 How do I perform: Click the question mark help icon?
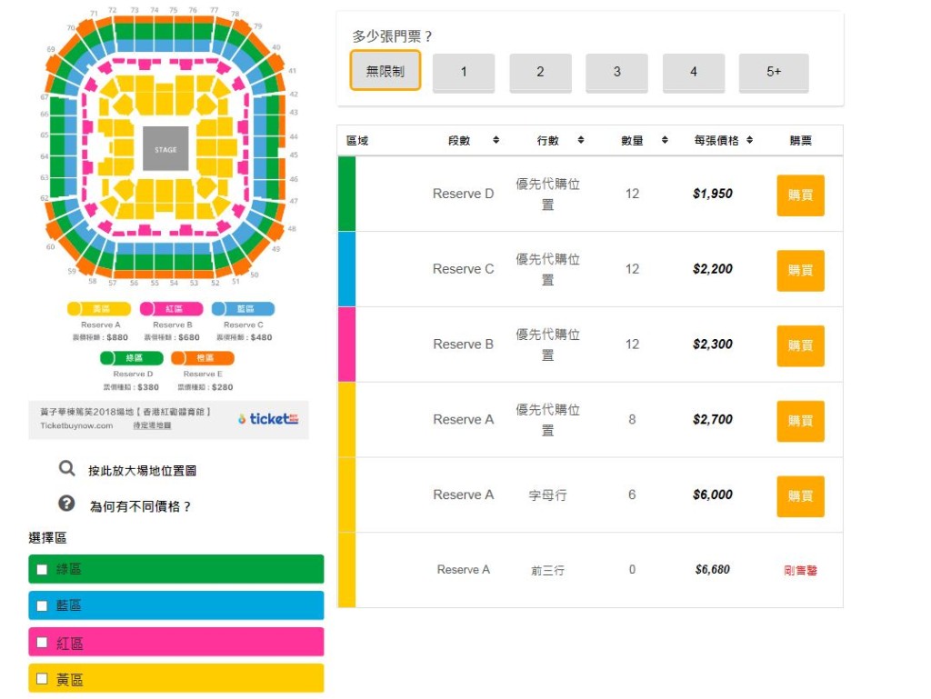[66, 504]
